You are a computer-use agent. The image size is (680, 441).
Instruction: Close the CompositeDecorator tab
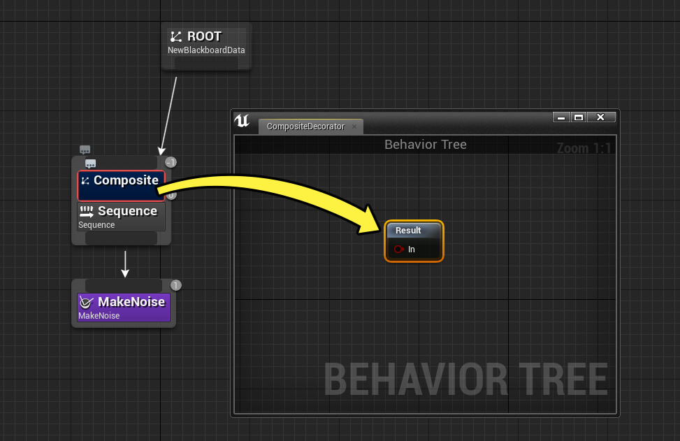(354, 126)
